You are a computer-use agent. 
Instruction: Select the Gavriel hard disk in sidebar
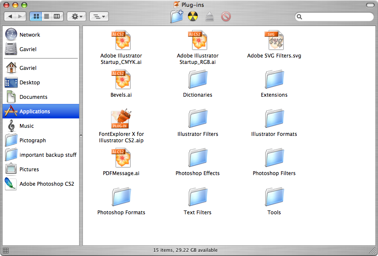coord(41,49)
